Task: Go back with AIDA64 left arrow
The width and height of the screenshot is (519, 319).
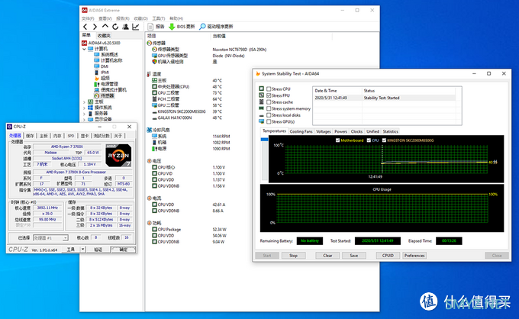Action: (x=85, y=27)
